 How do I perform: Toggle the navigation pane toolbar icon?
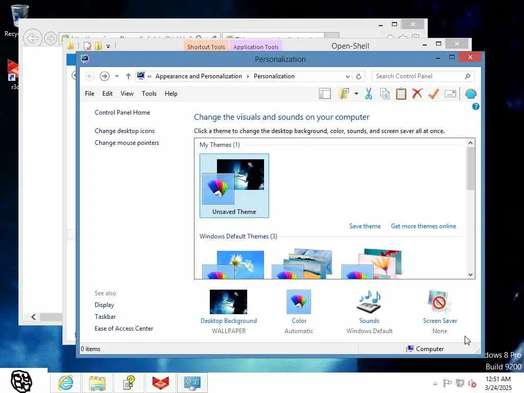[324, 94]
